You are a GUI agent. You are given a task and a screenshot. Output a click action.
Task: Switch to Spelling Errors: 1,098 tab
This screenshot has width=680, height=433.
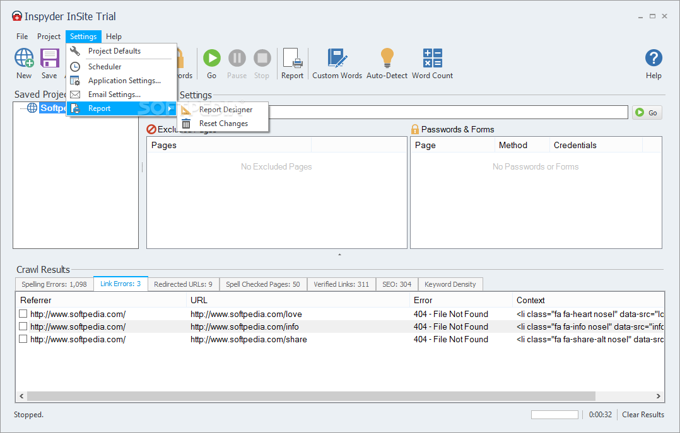(x=54, y=284)
